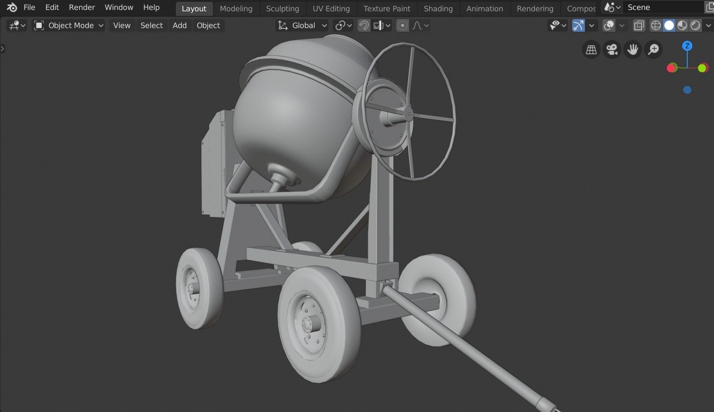714x412 pixels.
Task: Open the snapping options dropdown
Action: [x=382, y=25]
